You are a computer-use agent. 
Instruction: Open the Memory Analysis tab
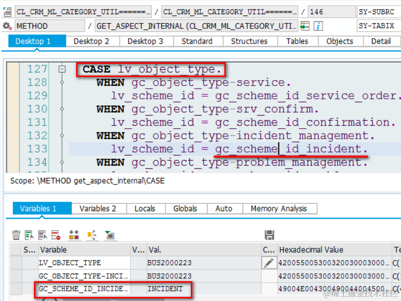coord(279,208)
